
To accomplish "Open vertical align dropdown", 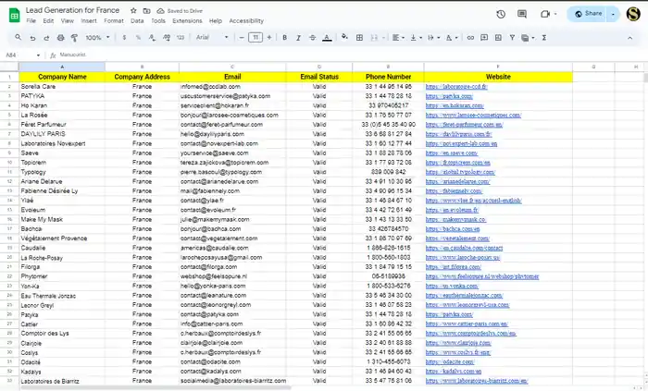I will (416, 38).
